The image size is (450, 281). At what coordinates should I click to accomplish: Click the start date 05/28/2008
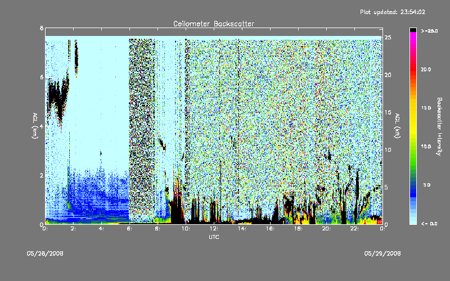45,253
